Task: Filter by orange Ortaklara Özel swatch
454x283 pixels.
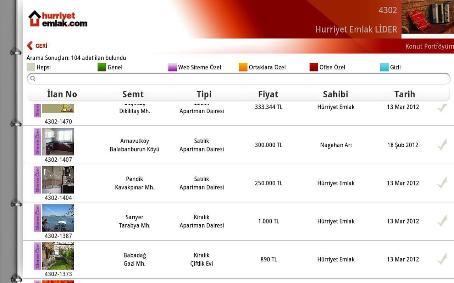Action: (x=243, y=67)
